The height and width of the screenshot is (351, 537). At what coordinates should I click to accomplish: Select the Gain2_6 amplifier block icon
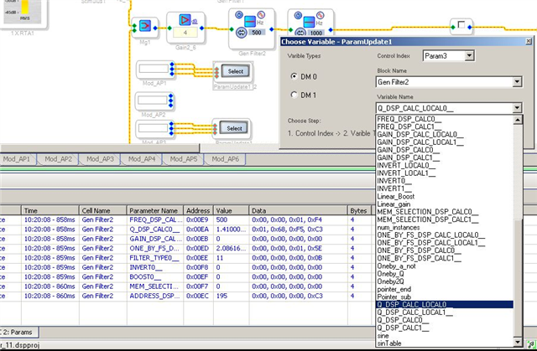click(x=185, y=19)
